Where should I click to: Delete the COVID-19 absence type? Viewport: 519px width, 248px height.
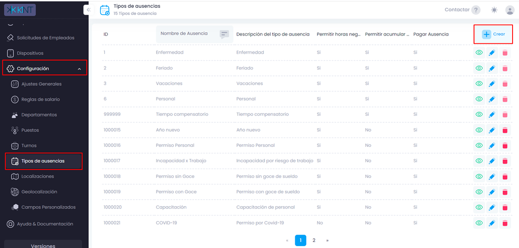(x=505, y=222)
